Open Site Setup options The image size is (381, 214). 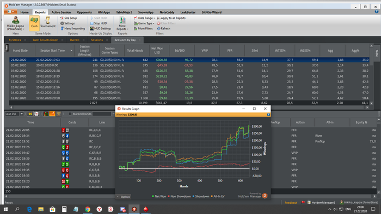[69, 18]
